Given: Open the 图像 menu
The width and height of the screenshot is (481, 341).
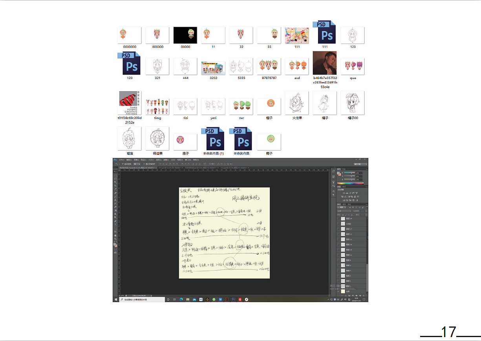Looking at the screenshot, I should pyautogui.click(x=136, y=159).
